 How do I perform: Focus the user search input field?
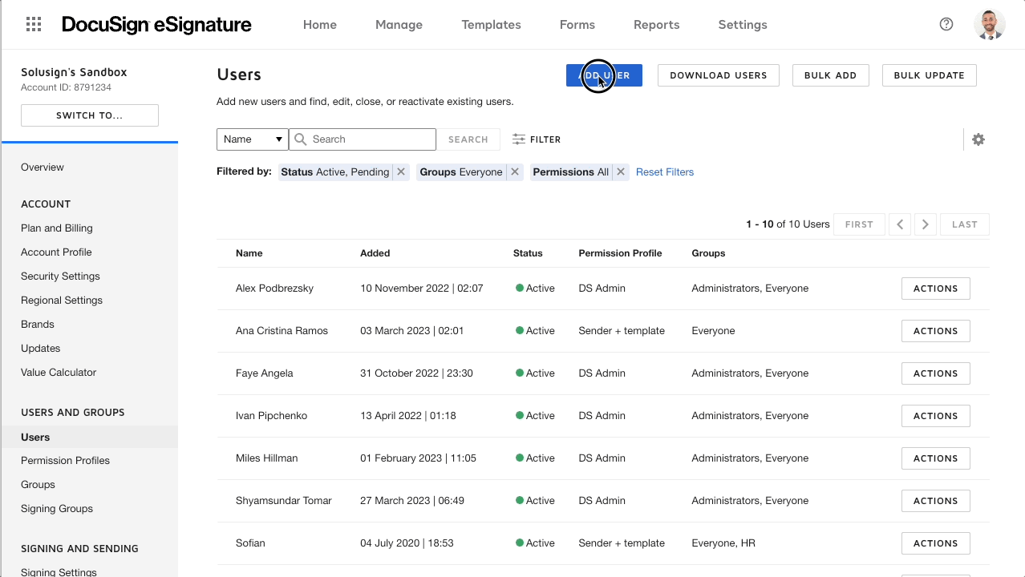(363, 139)
